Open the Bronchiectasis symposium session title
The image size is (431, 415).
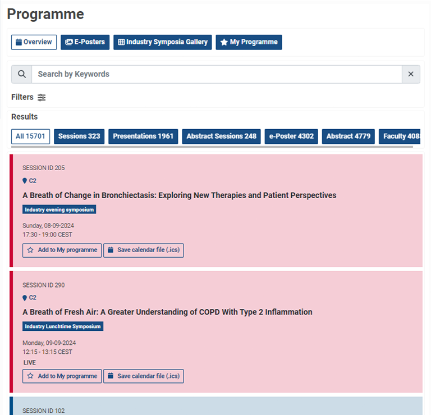click(179, 195)
